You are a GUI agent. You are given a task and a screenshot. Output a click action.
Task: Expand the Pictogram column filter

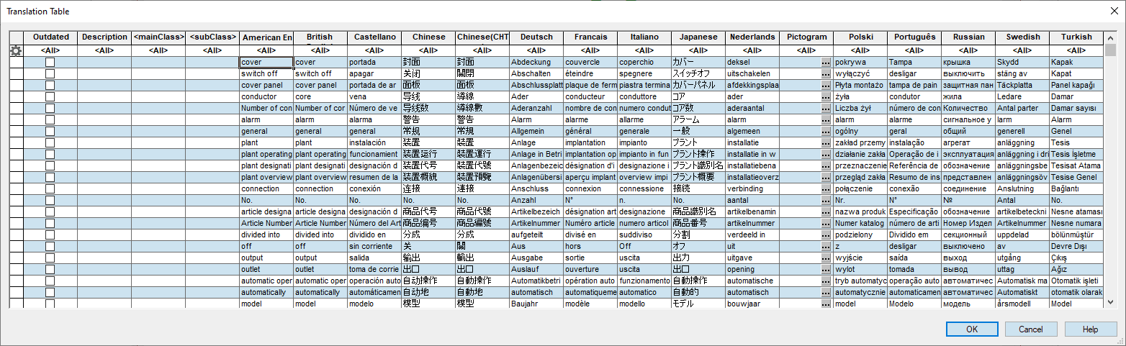click(806, 50)
